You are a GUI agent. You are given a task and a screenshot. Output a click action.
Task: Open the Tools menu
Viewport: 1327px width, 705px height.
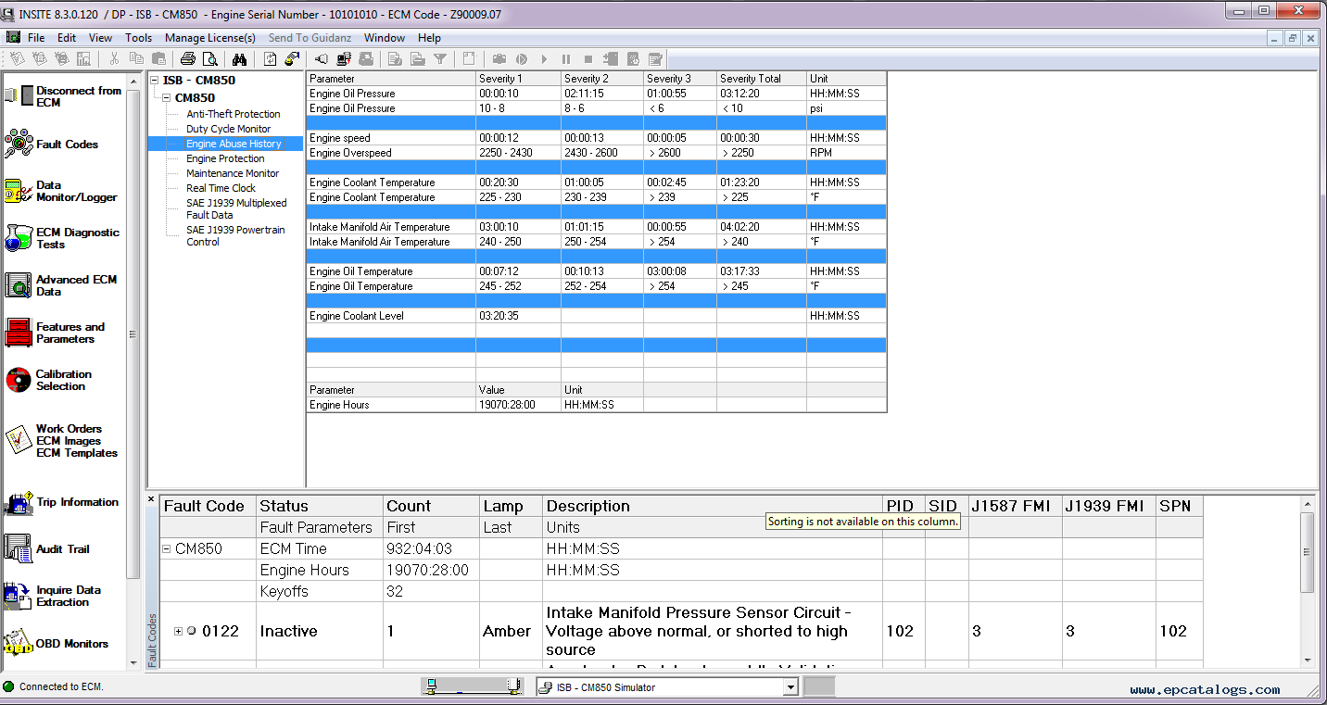tap(138, 38)
